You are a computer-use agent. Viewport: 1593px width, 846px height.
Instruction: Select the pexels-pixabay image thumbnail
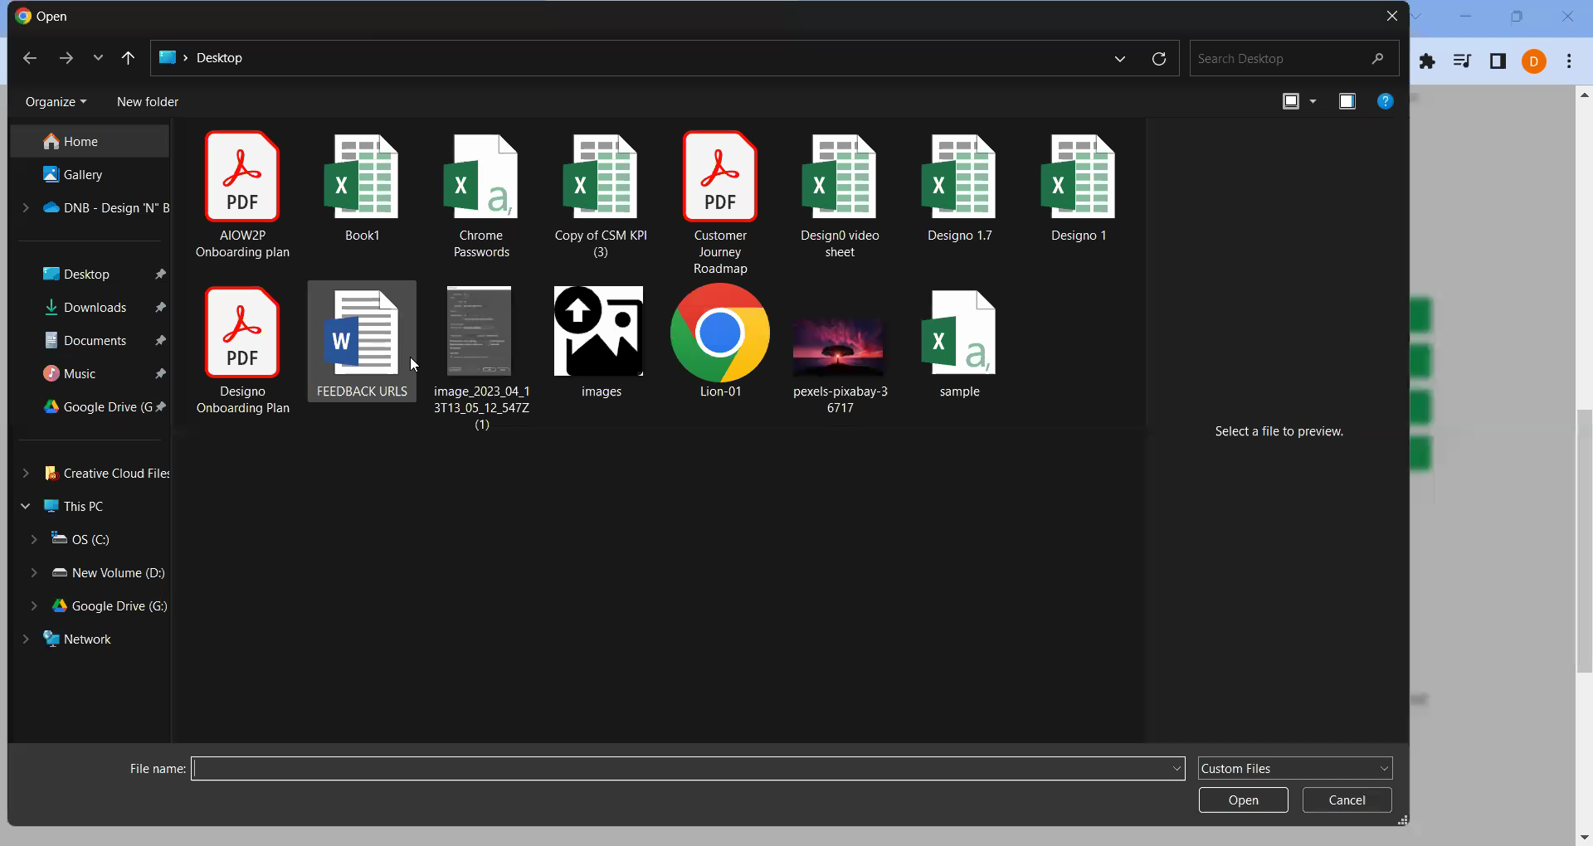[x=839, y=345]
